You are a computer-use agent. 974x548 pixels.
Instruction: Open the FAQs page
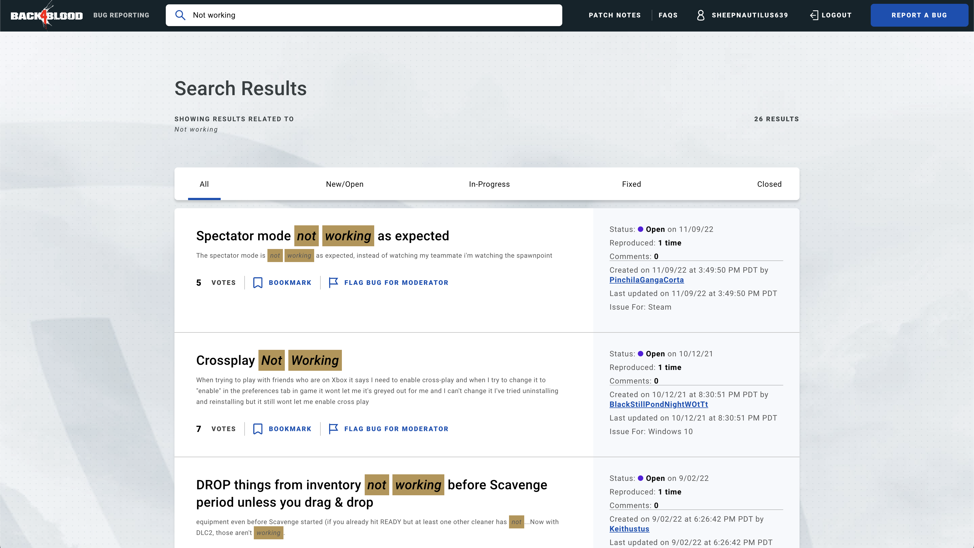668,15
